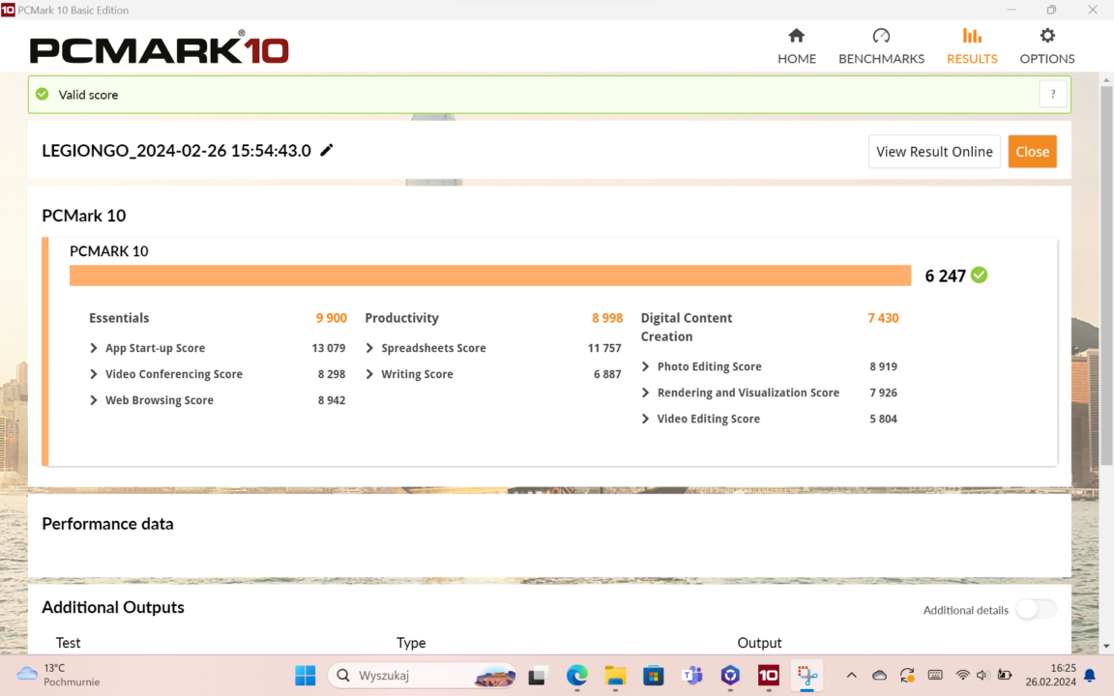The height and width of the screenshot is (696, 1114).
Task: Click the View Result Online button
Action: [934, 151]
